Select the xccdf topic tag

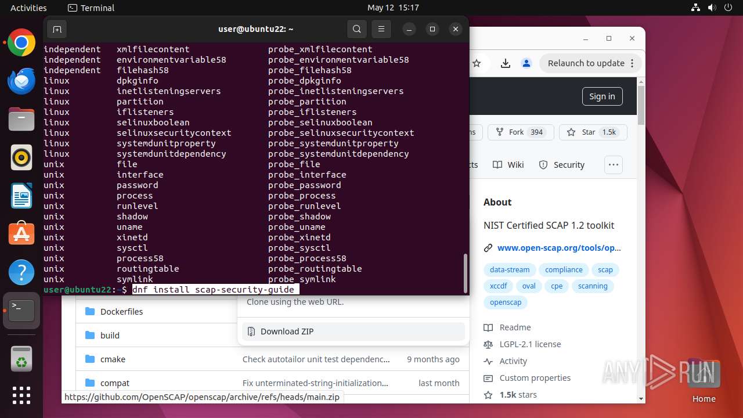pos(499,286)
